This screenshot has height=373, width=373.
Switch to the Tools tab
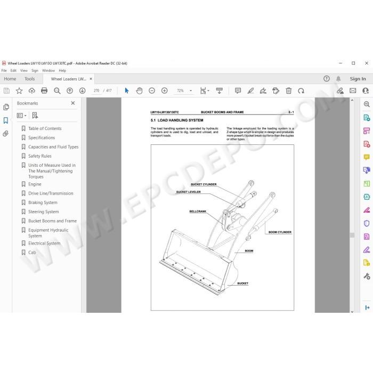pyautogui.click(x=30, y=79)
